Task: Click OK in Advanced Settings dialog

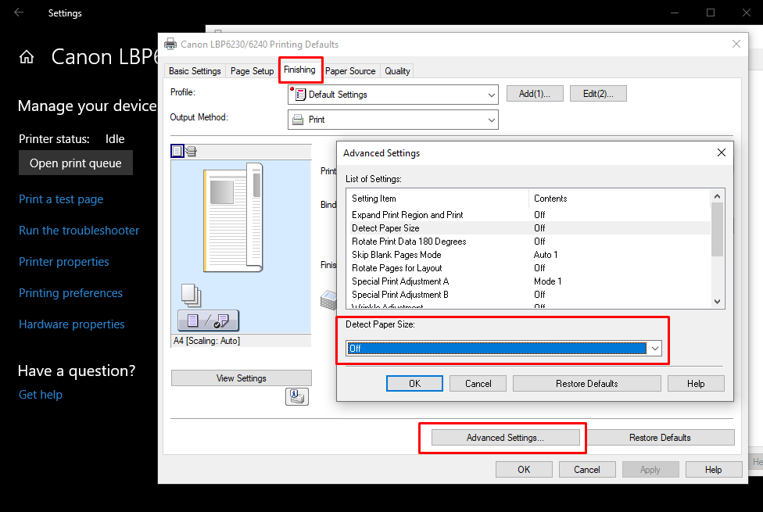Action: point(414,384)
